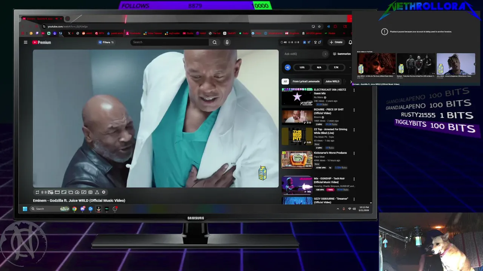This screenshot has height=271, width=483.
Task: Open options for BIZARRE video
Action: pos(354,110)
